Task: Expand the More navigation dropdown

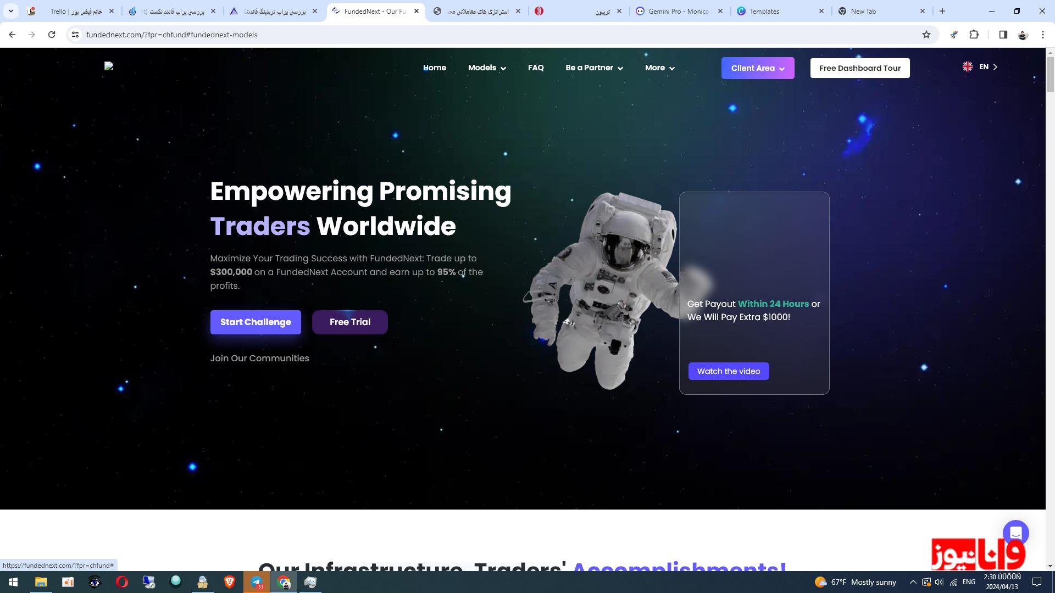Action: tap(659, 68)
